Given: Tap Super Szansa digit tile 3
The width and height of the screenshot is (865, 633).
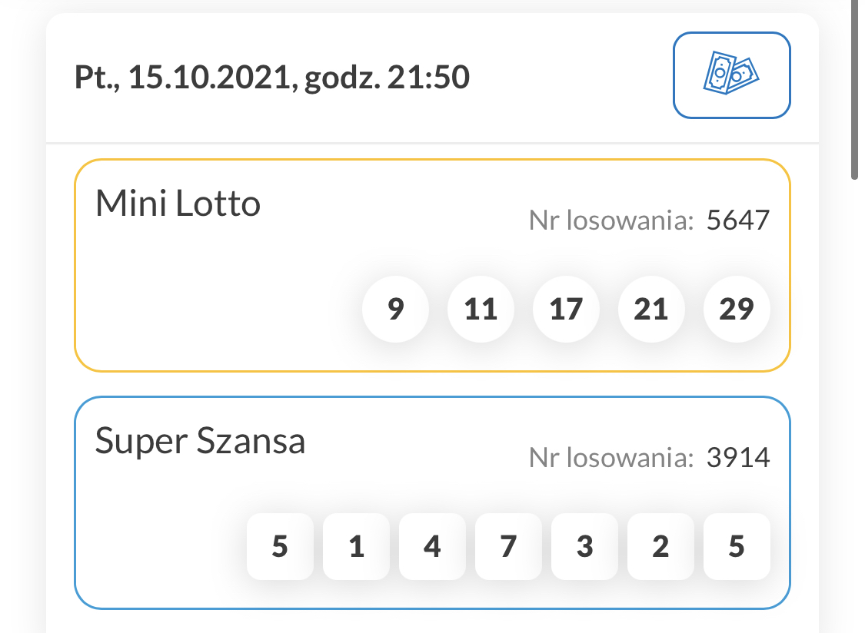Looking at the screenshot, I should 584,547.
